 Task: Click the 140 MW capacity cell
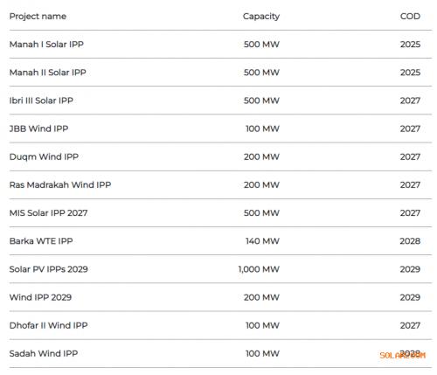[262, 241]
